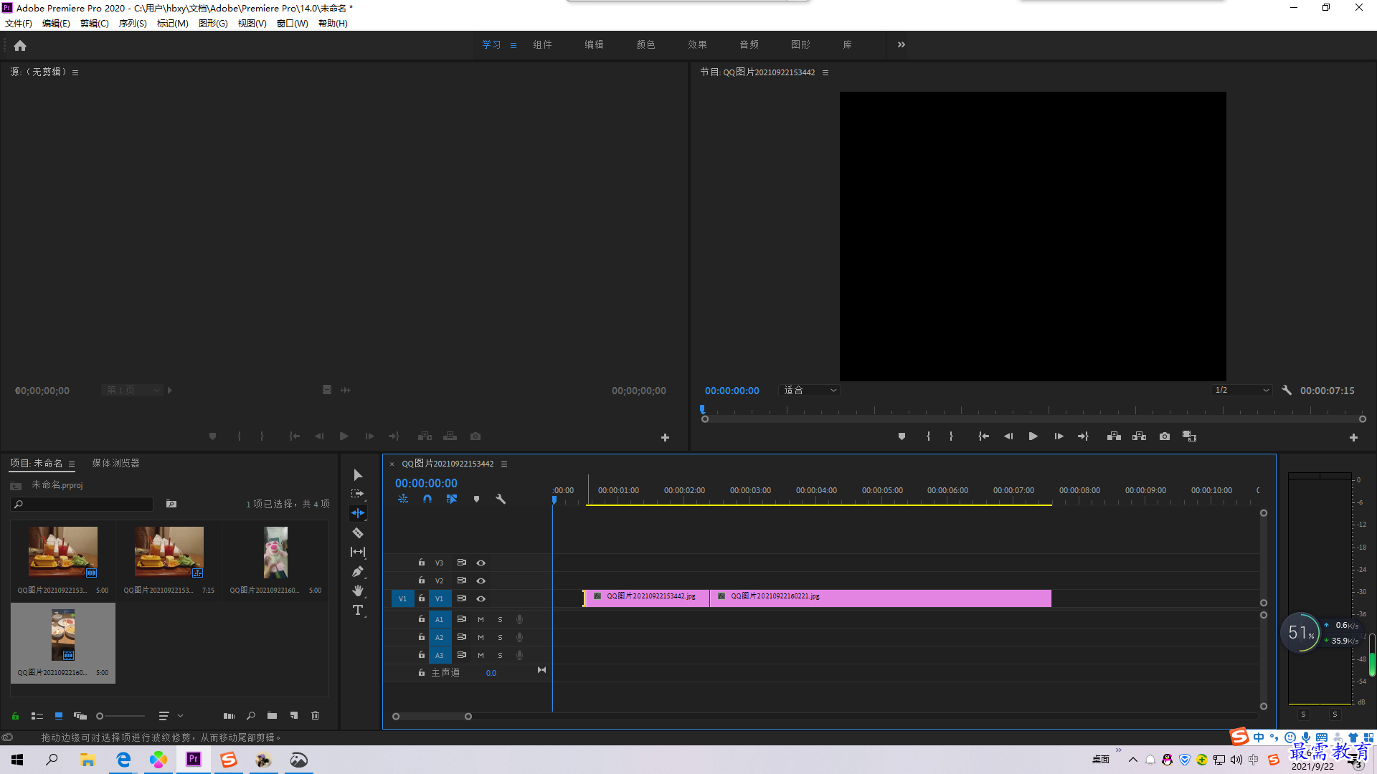Play the Program monitor

click(x=1033, y=436)
